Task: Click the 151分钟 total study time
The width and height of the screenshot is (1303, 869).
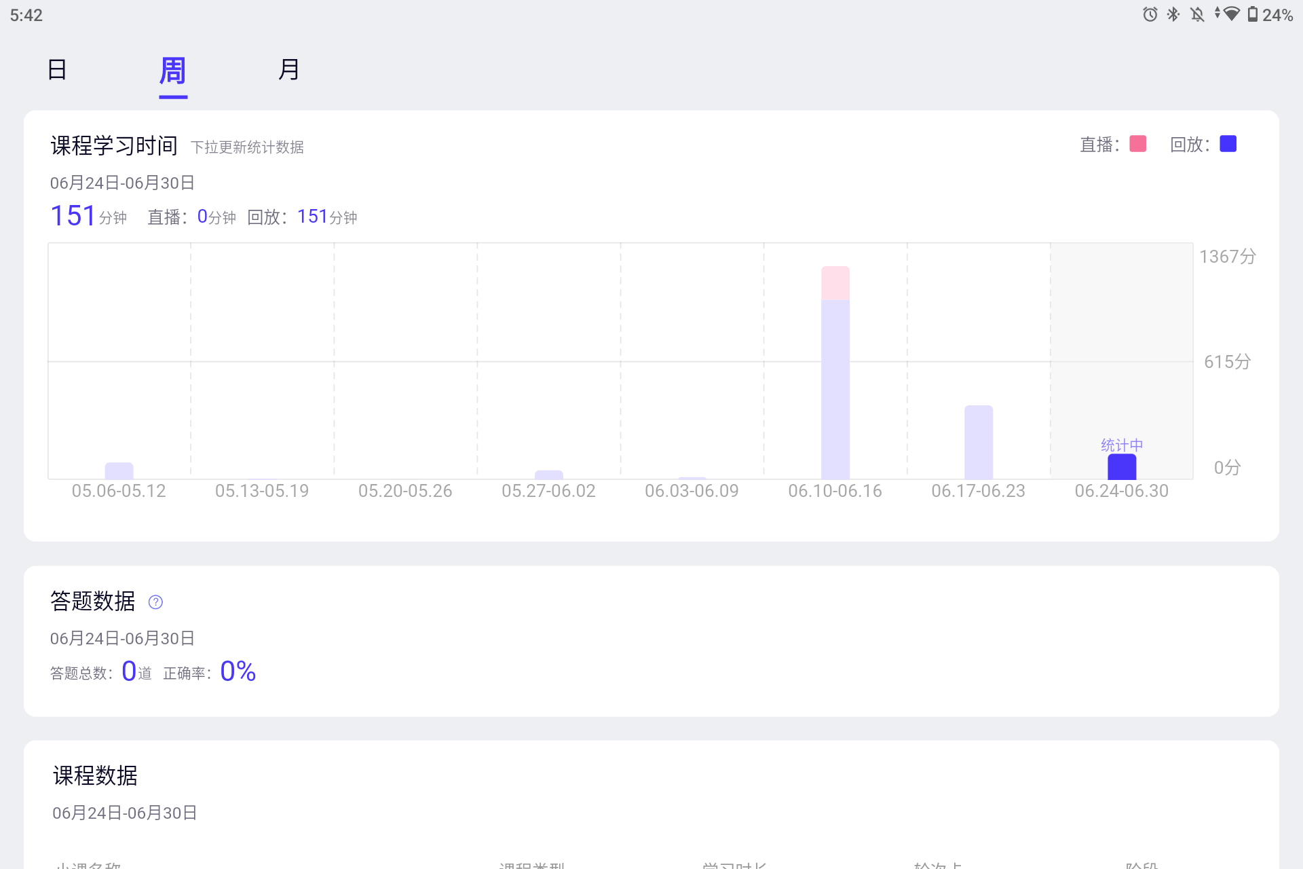Action: (x=88, y=216)
